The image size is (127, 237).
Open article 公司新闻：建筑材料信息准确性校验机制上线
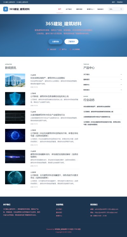coord(50,96)
